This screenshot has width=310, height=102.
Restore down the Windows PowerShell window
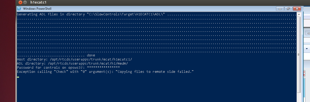pos(288,8)
